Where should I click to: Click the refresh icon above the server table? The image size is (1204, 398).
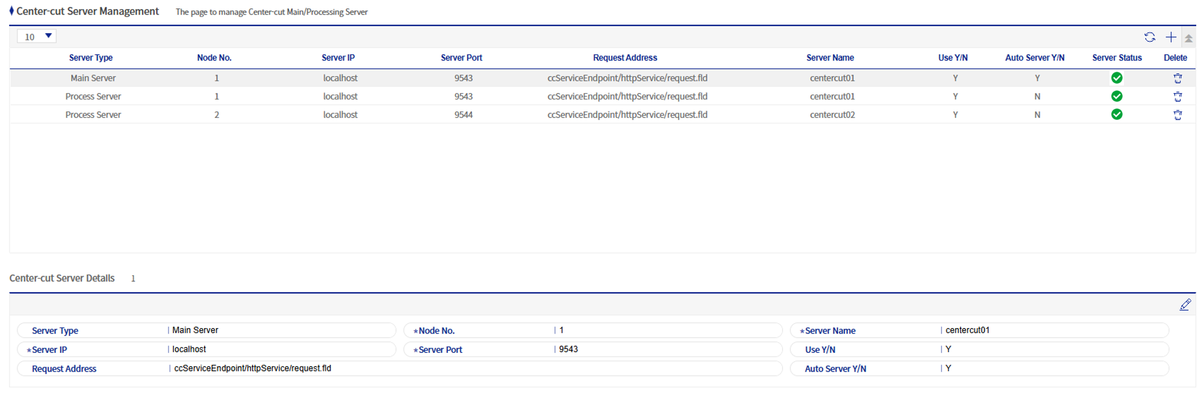pos(1149,37)
